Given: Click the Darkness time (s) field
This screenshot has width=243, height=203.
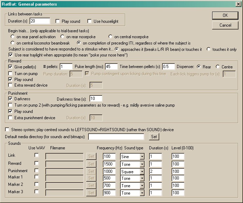Looking at the screenshot, I should [96, 99].
